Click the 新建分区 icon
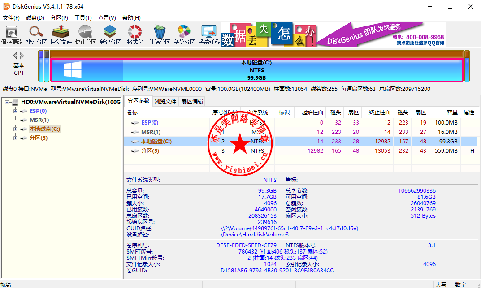This screenshot has width=481, height=288. (110, 35)
